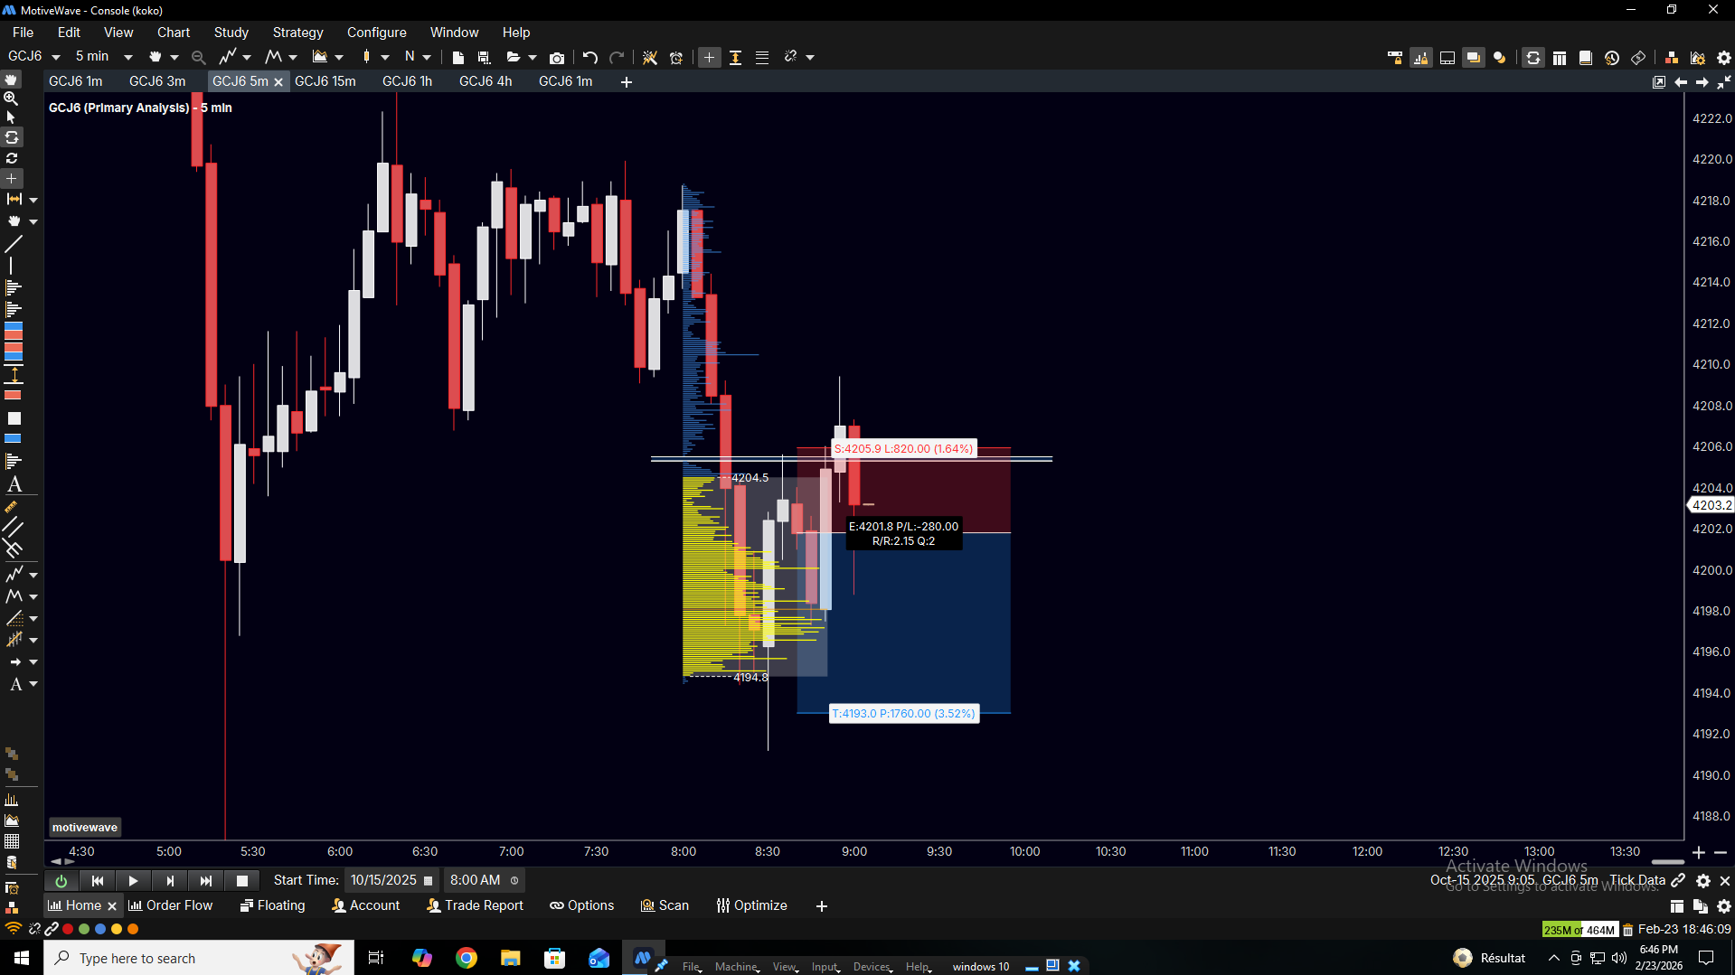Open the Configure menu
This screenshot has width=1735, height=975.
pyautogui.click(x=376, y=33)
